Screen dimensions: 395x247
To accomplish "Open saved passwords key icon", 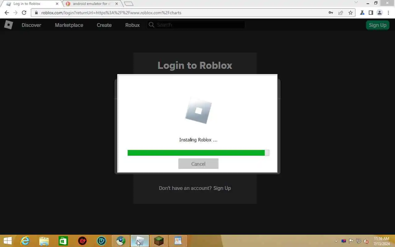I will tap(331, 13).
